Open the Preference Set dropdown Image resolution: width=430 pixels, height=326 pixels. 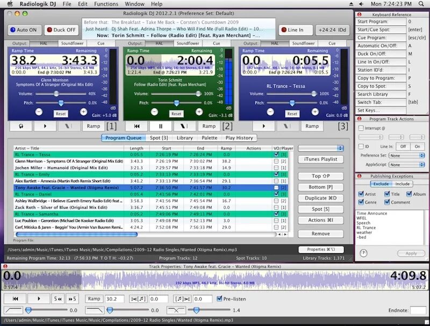pyautogui.click(x=406, y=155)
